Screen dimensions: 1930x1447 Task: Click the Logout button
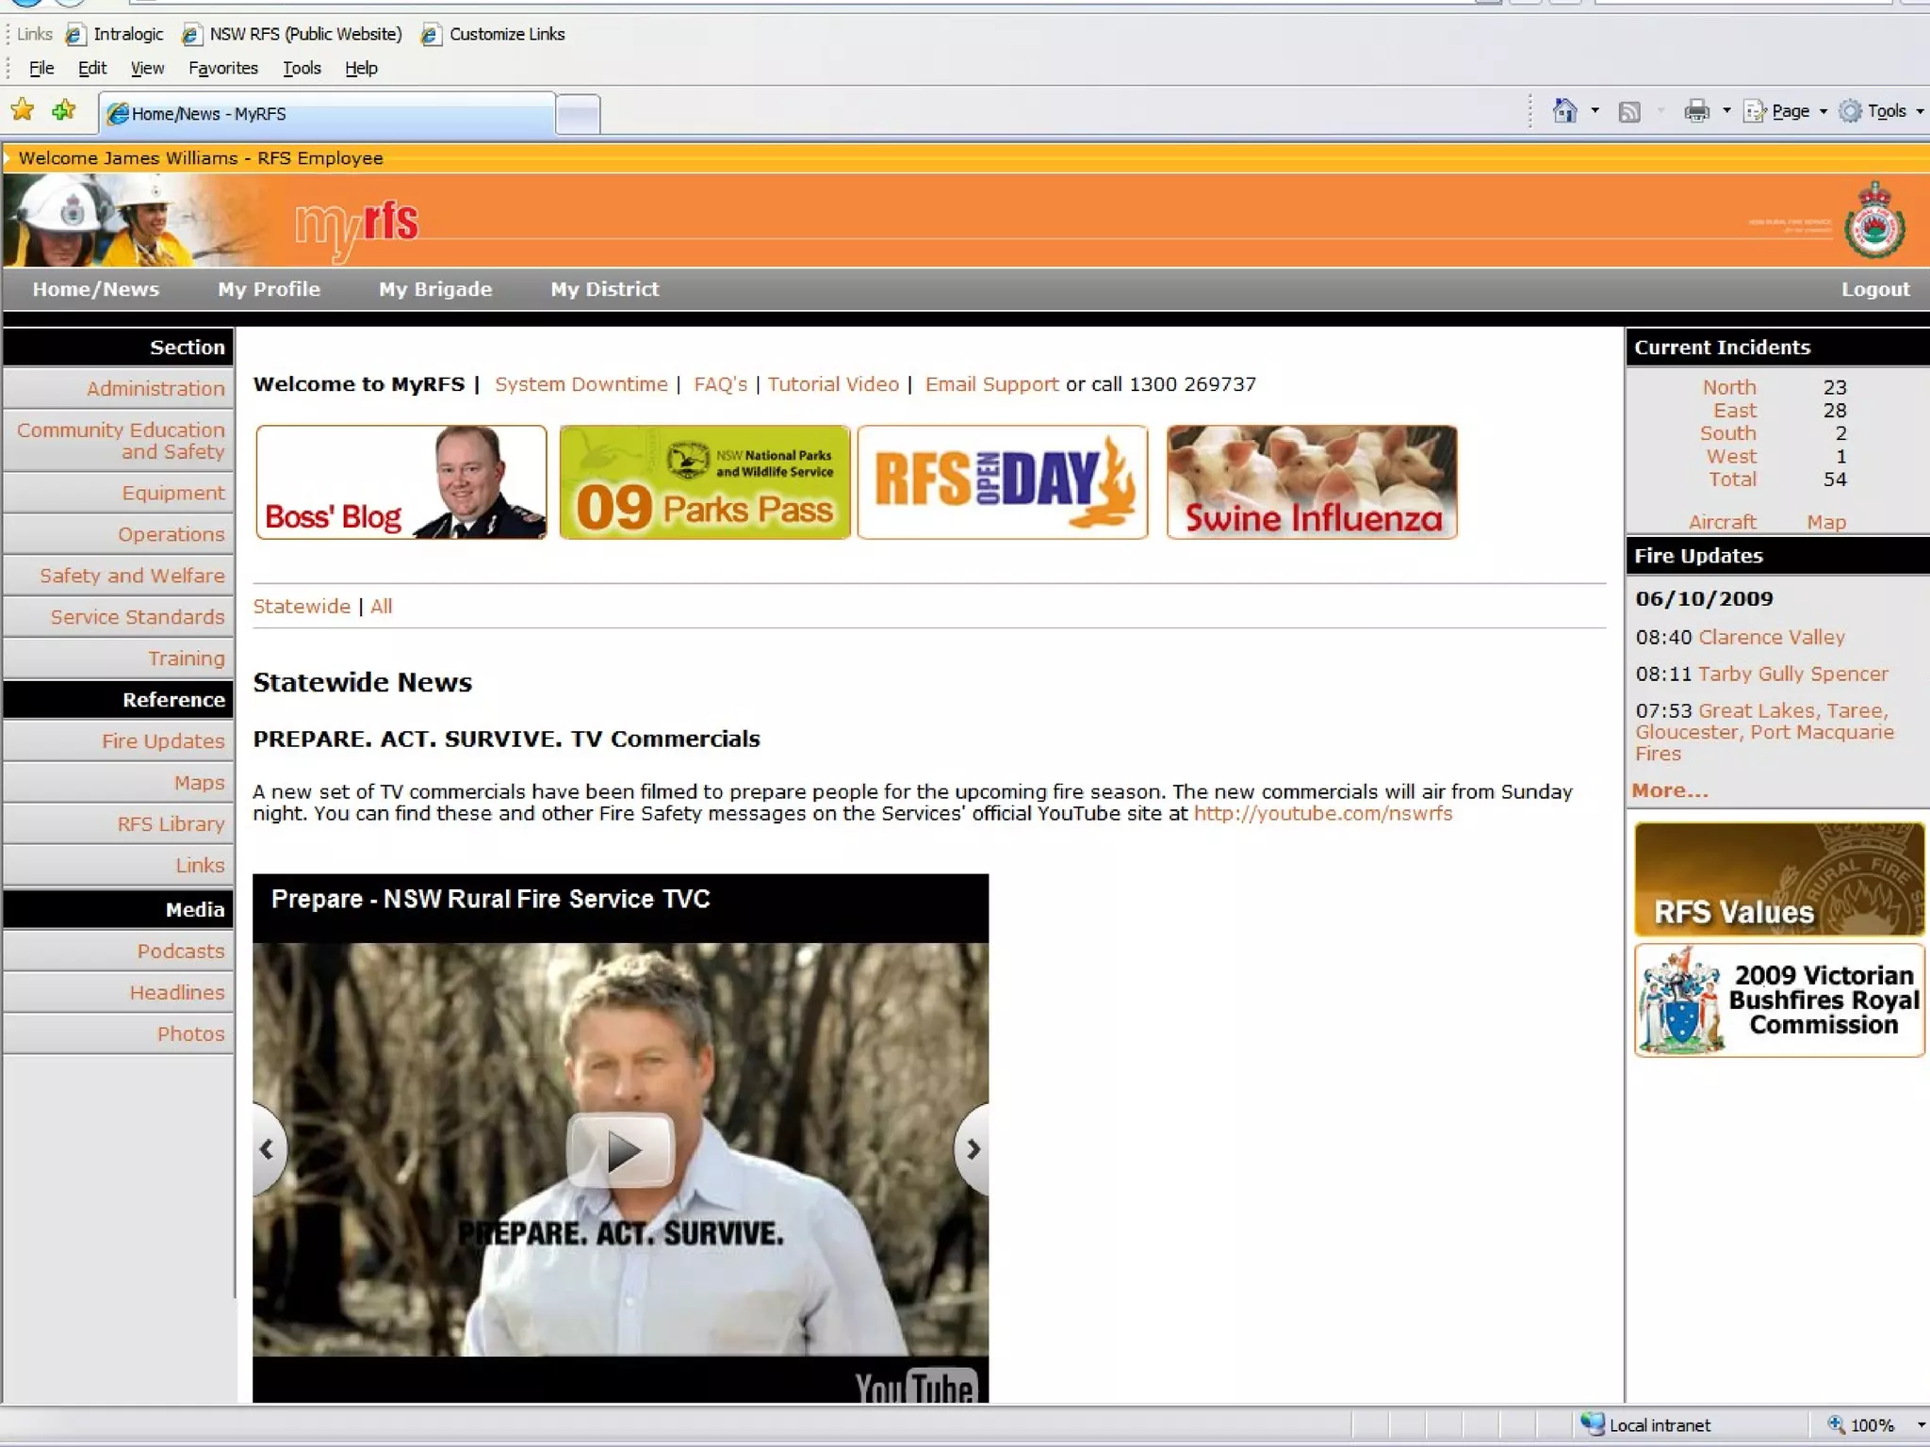[1874, 289]
